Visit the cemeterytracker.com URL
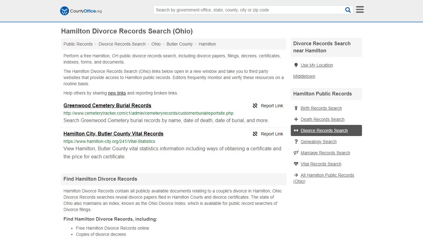This screenshot has height=238, width=423. click(x=148, y=113)
